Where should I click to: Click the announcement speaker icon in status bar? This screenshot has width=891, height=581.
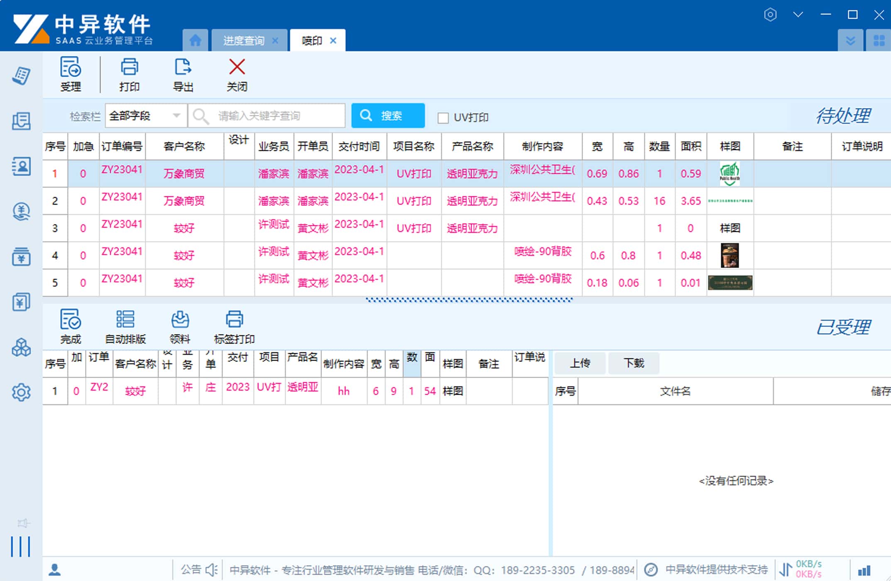[x=212, y=569]
